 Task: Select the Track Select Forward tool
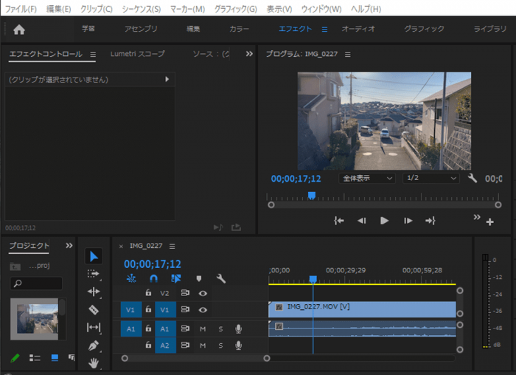click(94, 274)
